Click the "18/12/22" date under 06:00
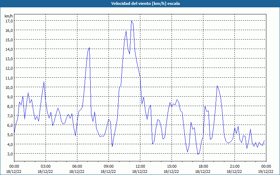 coord(77,171)
